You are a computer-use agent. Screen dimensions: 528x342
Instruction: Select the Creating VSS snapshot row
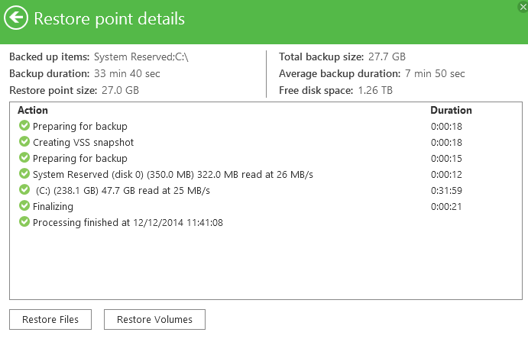click(x=266, y=142)
